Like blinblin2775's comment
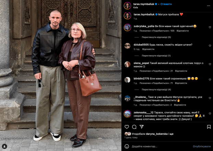Viewport: 213px width, 151px height. (210, 80)
